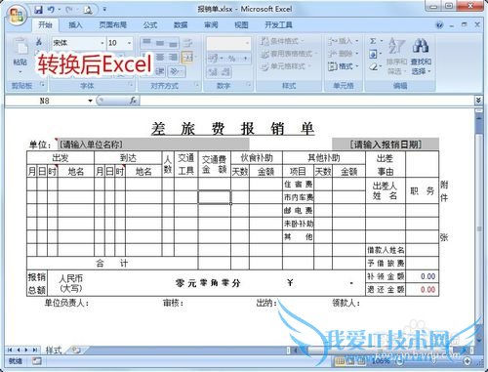The height and width of the screenshot is (372, 488).
Task: Apply top vertical alignment
Action: (x=146, y=42)
